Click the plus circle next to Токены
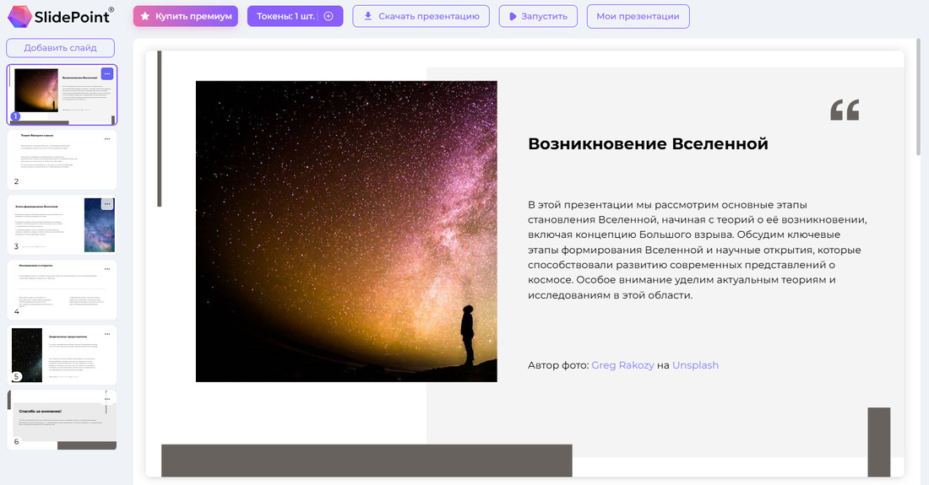 pyautogui.click(x=329, y=17)
